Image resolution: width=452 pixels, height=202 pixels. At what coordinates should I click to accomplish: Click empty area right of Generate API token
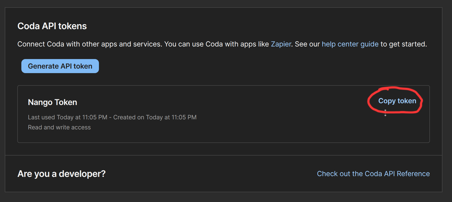tap(251, 66)
